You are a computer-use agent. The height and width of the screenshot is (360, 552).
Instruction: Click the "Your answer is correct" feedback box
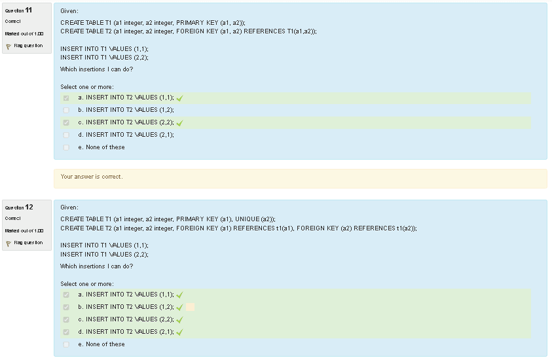click(x=300, y=177)
